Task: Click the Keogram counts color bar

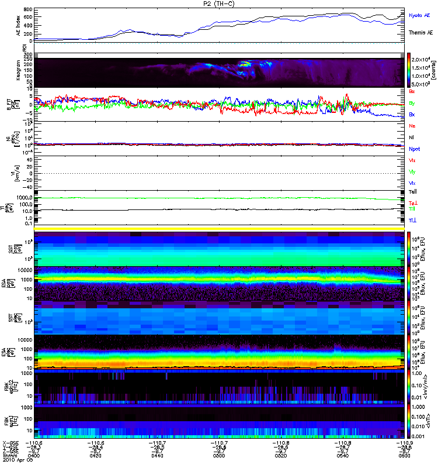Action: pos(409,70)
